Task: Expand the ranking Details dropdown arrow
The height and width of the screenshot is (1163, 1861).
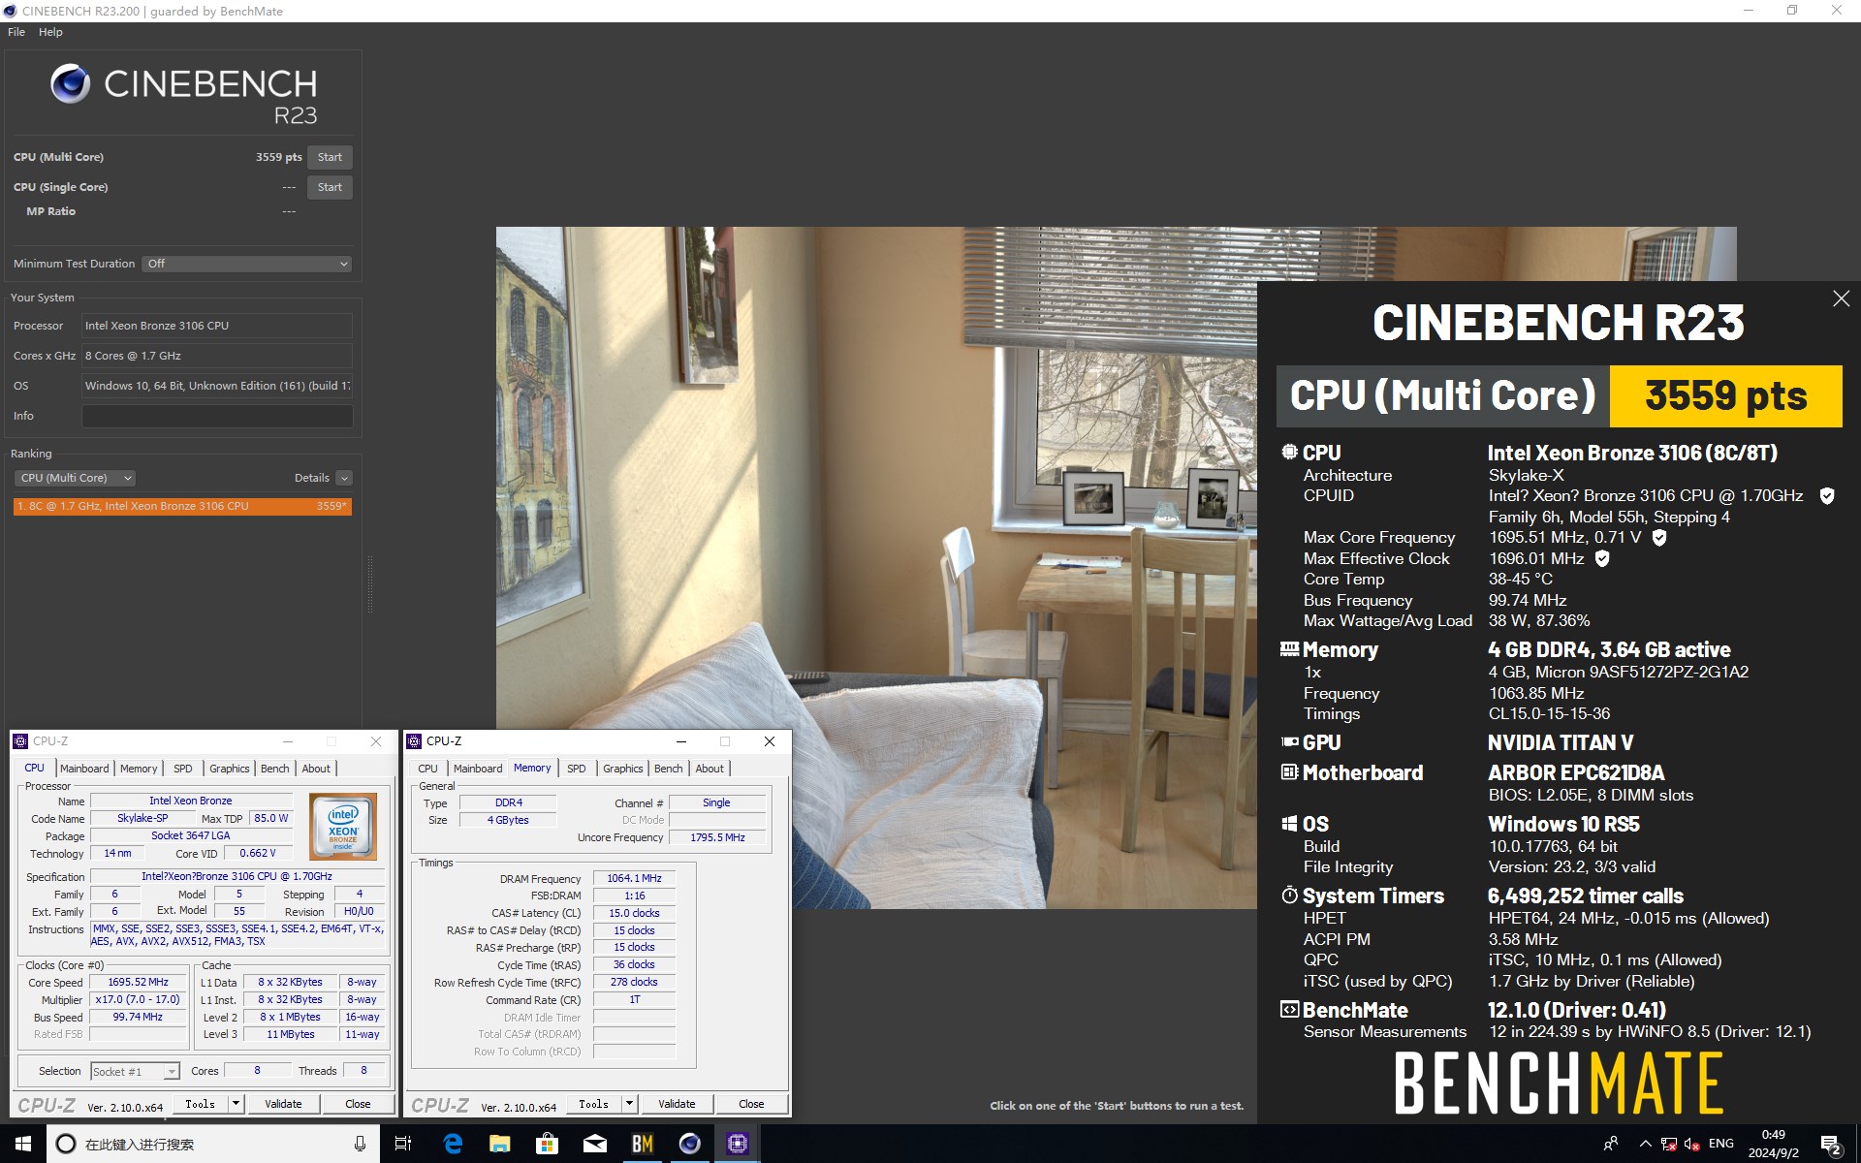Action: click(x=344, y=478)
